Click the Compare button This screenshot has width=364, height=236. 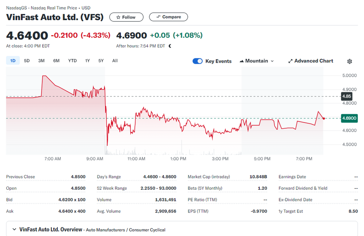[x=168, y=17]
